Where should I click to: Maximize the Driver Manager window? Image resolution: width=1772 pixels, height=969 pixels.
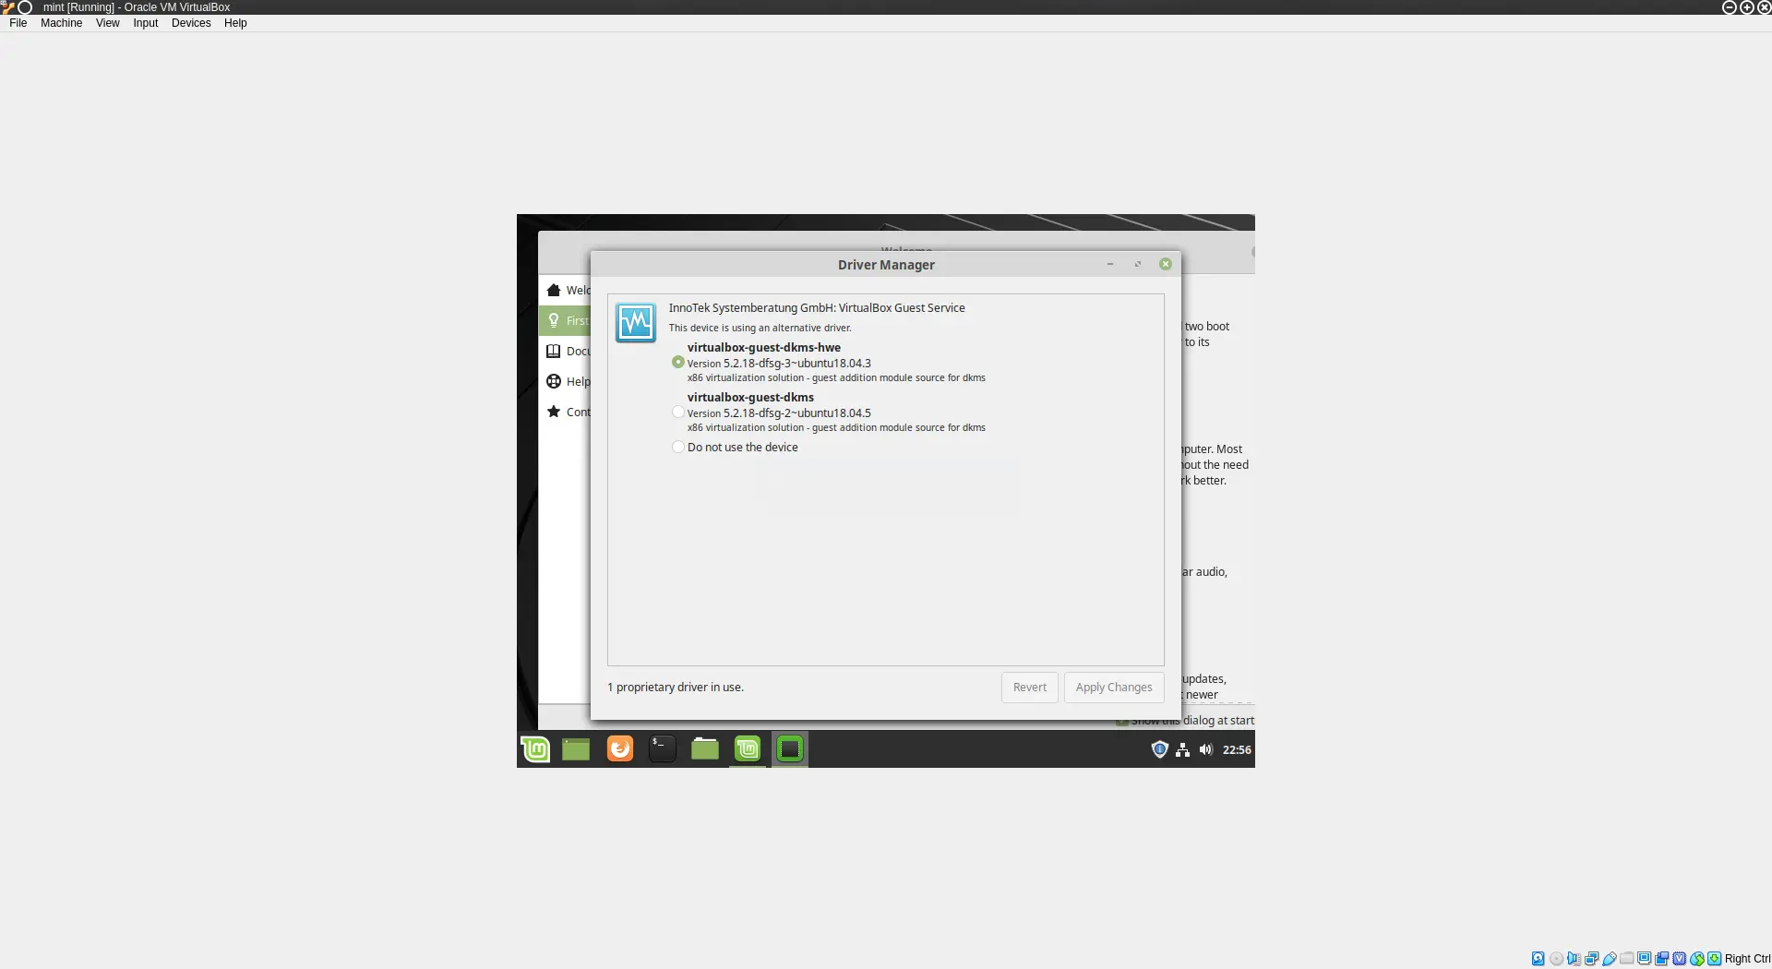pyautogui.click(x=1138, y=264)
